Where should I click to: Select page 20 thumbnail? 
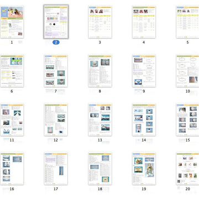[x=187, y=169]
